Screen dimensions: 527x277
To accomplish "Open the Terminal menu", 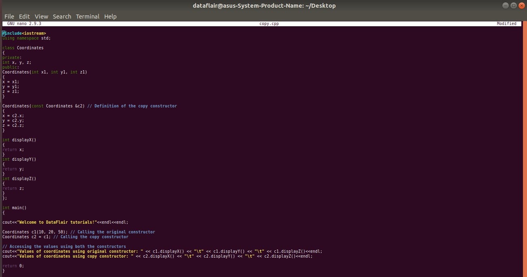I will [87, 16].
